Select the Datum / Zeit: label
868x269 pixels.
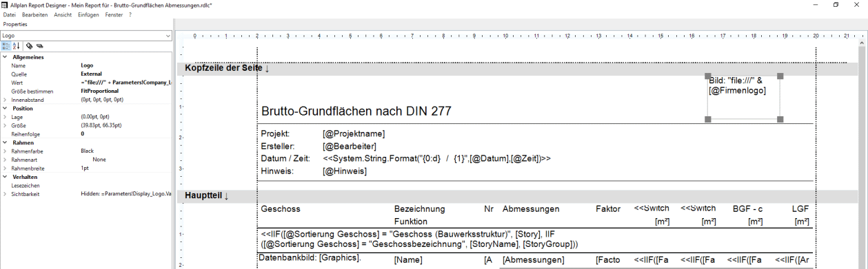[x=285, y=158]
